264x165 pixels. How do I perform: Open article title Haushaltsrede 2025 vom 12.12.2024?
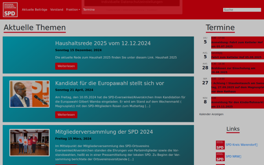point(103,43)
